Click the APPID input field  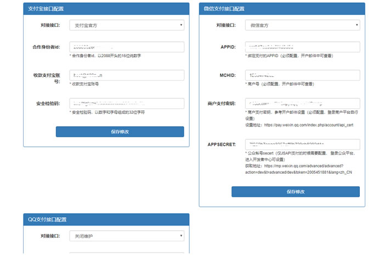[x=302, y=47]
